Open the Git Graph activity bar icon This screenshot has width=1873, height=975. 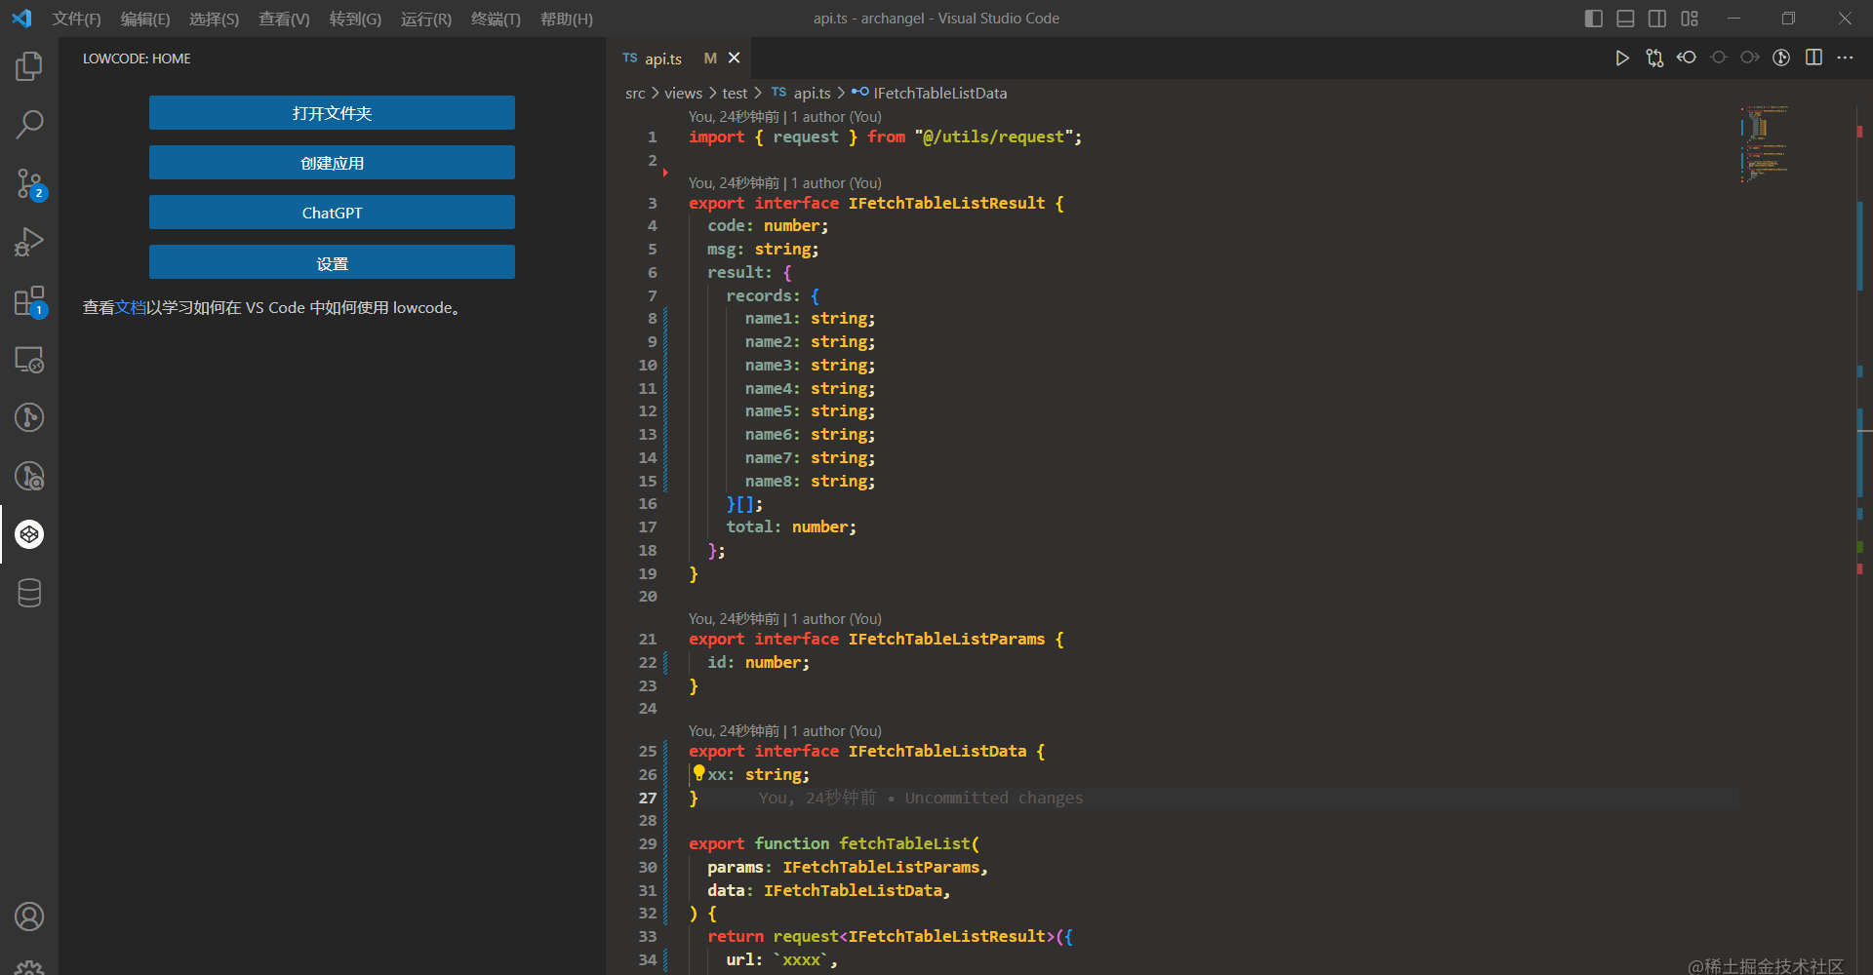29,417
